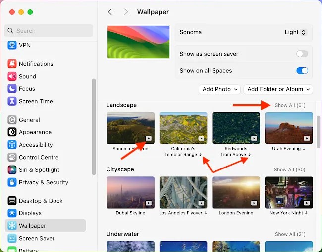Open Desktop & Dock settings
Image resolution: width=322 pixels, height=252 pixels.
point(45,201)
